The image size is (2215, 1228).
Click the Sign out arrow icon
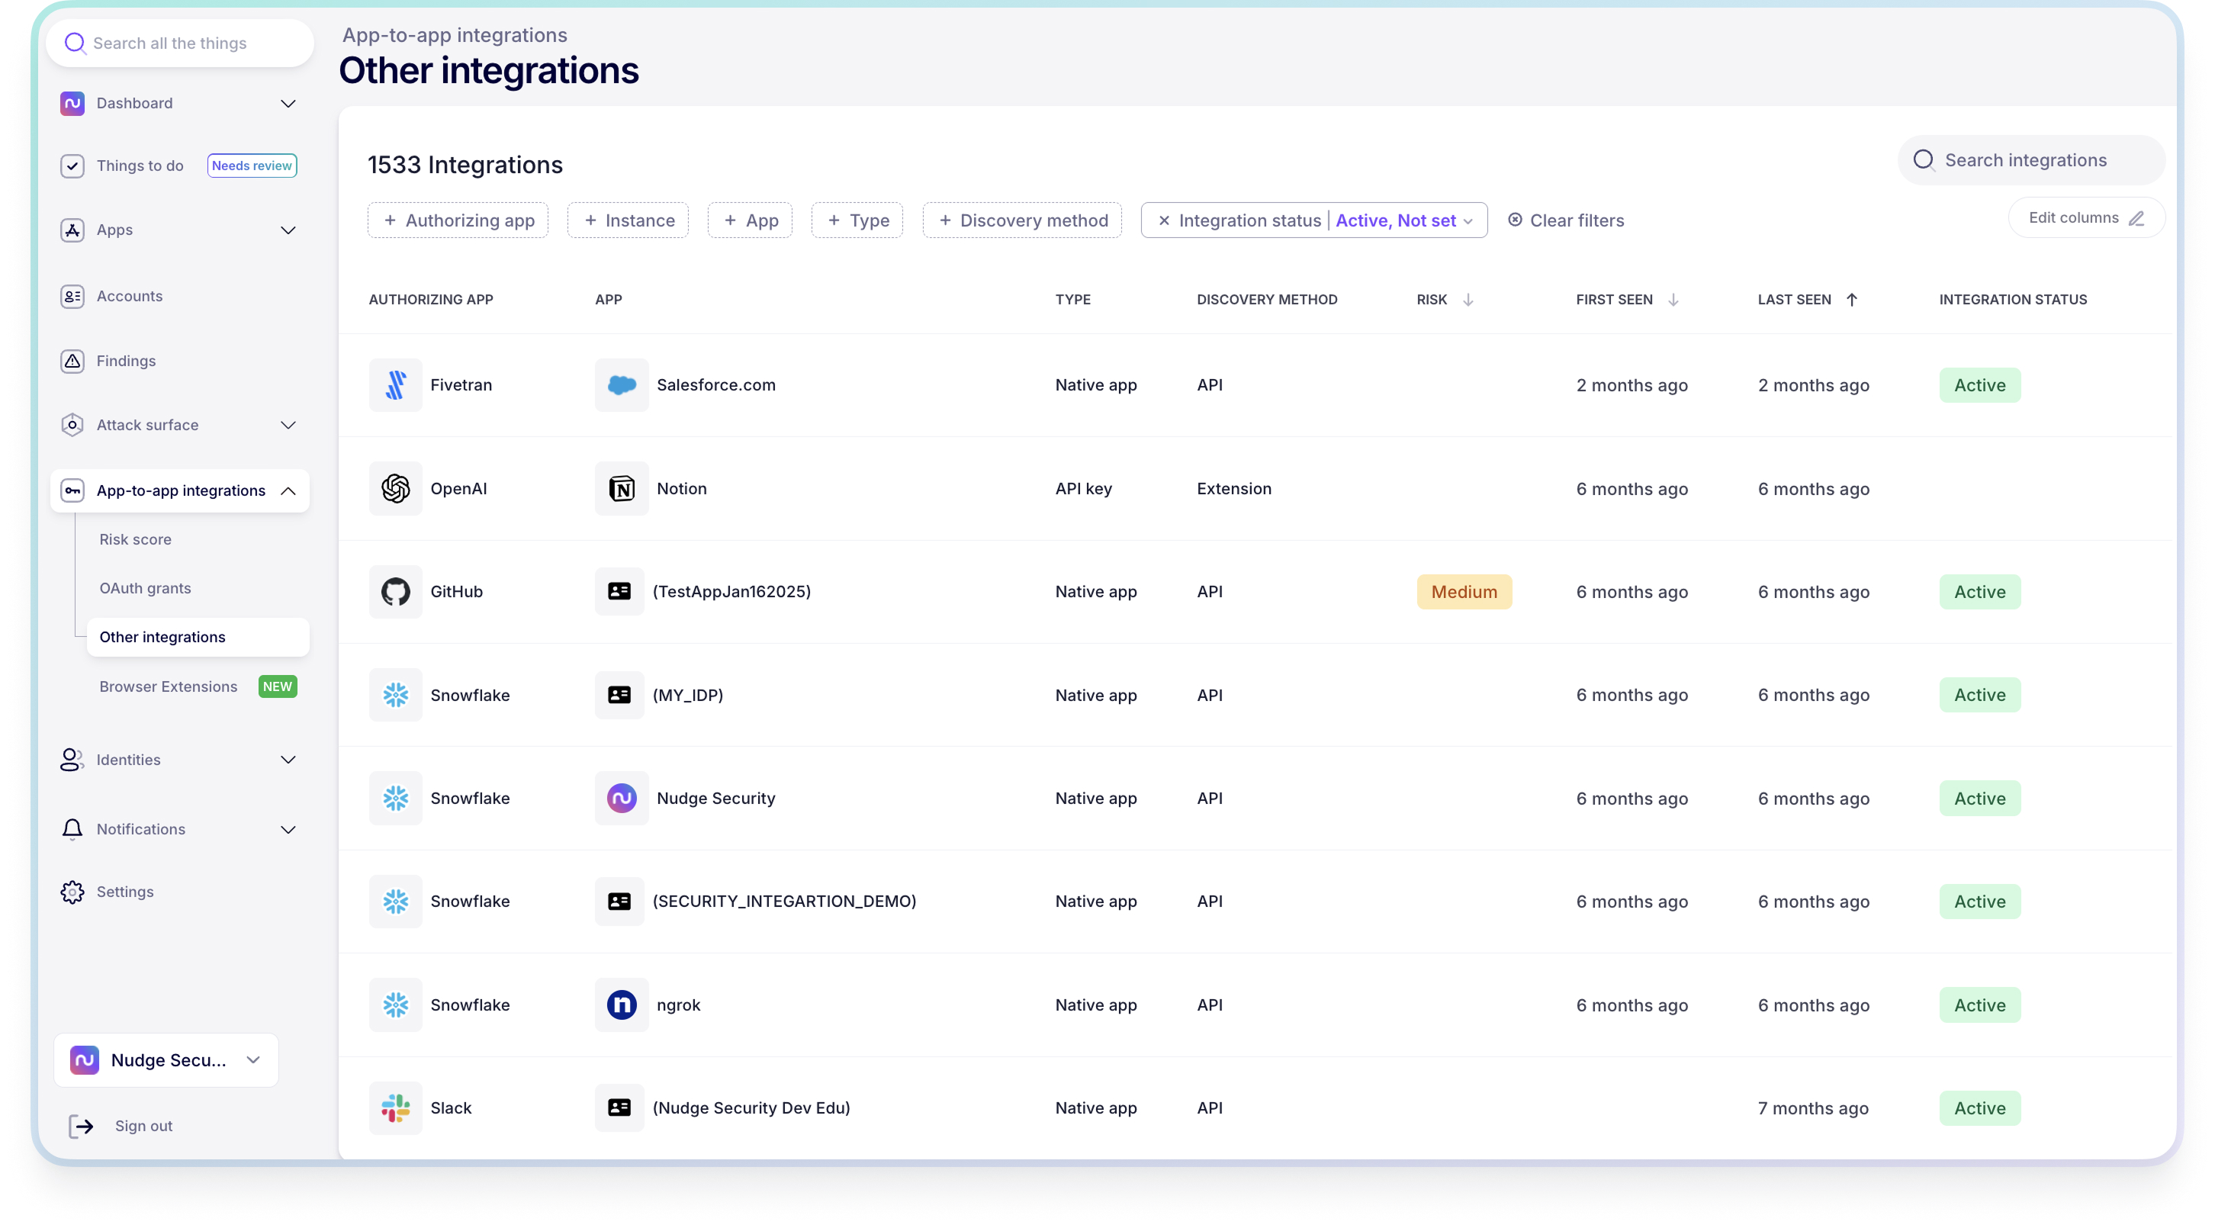coord(81,1126)
